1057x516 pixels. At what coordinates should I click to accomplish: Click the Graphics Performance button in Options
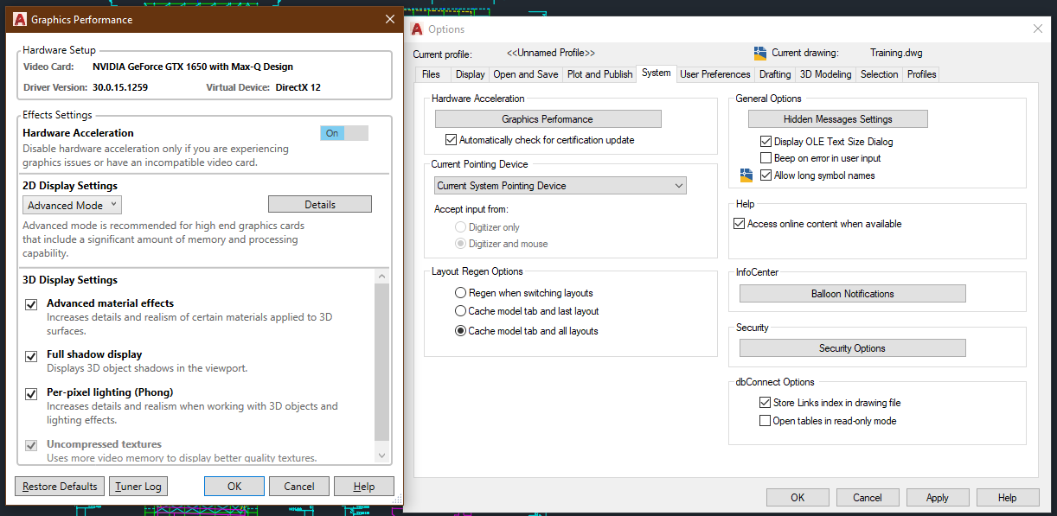(x=548, y=119)
